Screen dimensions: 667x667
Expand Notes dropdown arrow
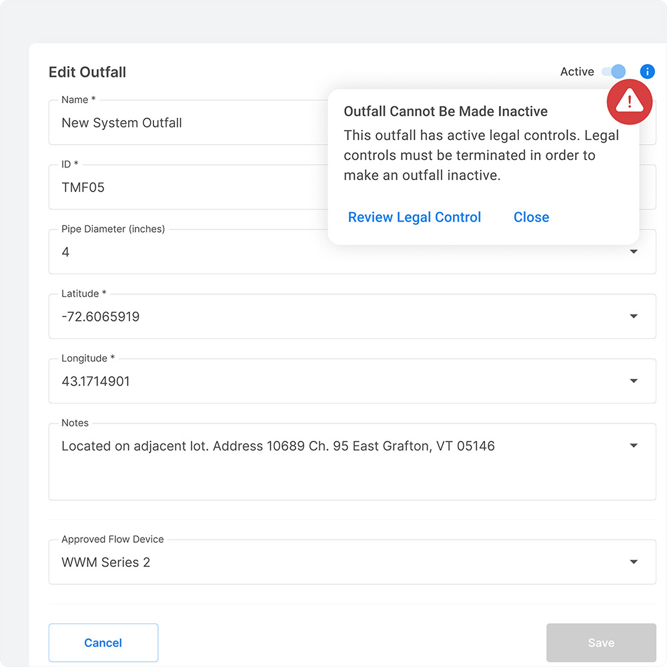(634, 446)
